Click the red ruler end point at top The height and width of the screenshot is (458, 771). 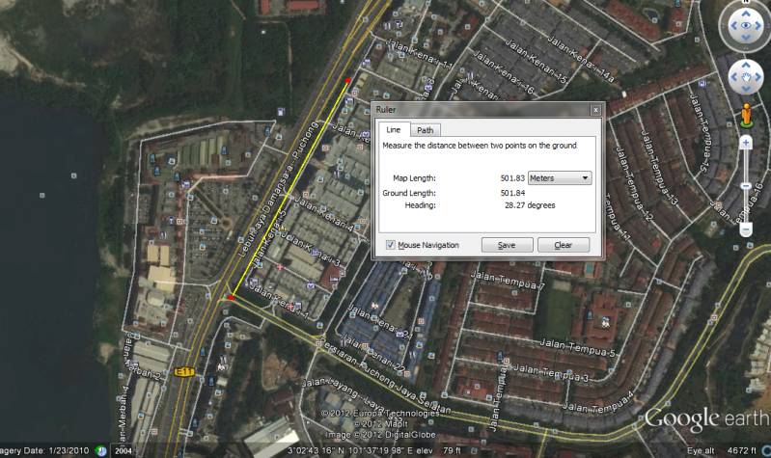pos(348,81)
